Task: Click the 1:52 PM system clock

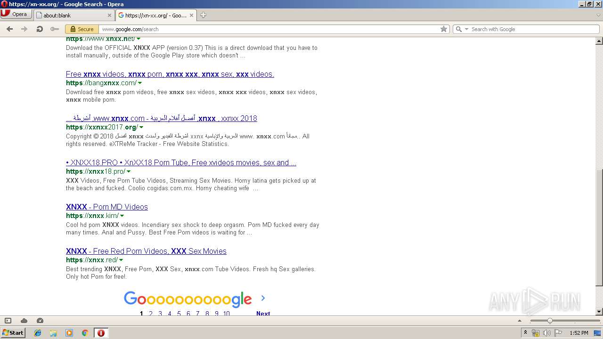Action: (x=579, y=333)
